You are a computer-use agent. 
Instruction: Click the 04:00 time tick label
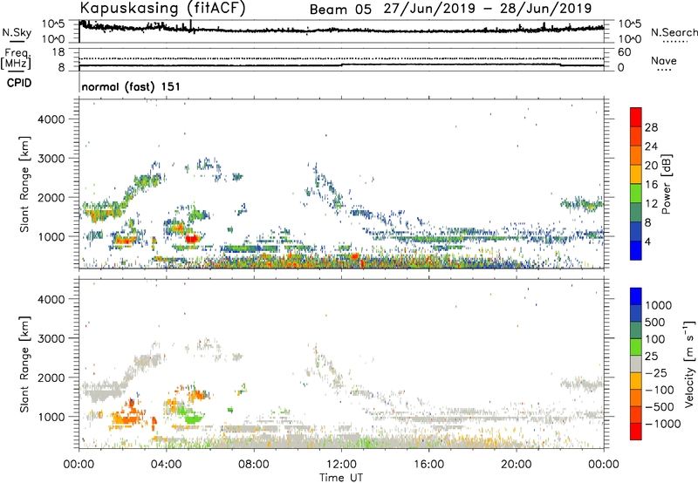click(167, 465)
